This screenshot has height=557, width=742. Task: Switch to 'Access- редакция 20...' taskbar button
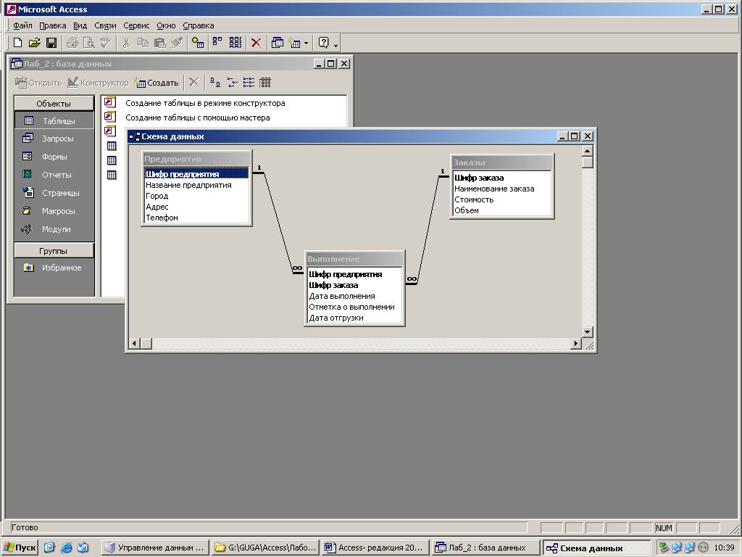(376, 548)
